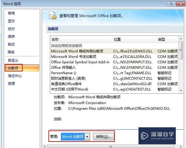
Task: Click the horizontal scrollbar thumb at bottom
Action: tap(111, 147)
